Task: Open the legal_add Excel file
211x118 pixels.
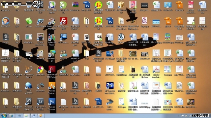Action: (75, 71)
